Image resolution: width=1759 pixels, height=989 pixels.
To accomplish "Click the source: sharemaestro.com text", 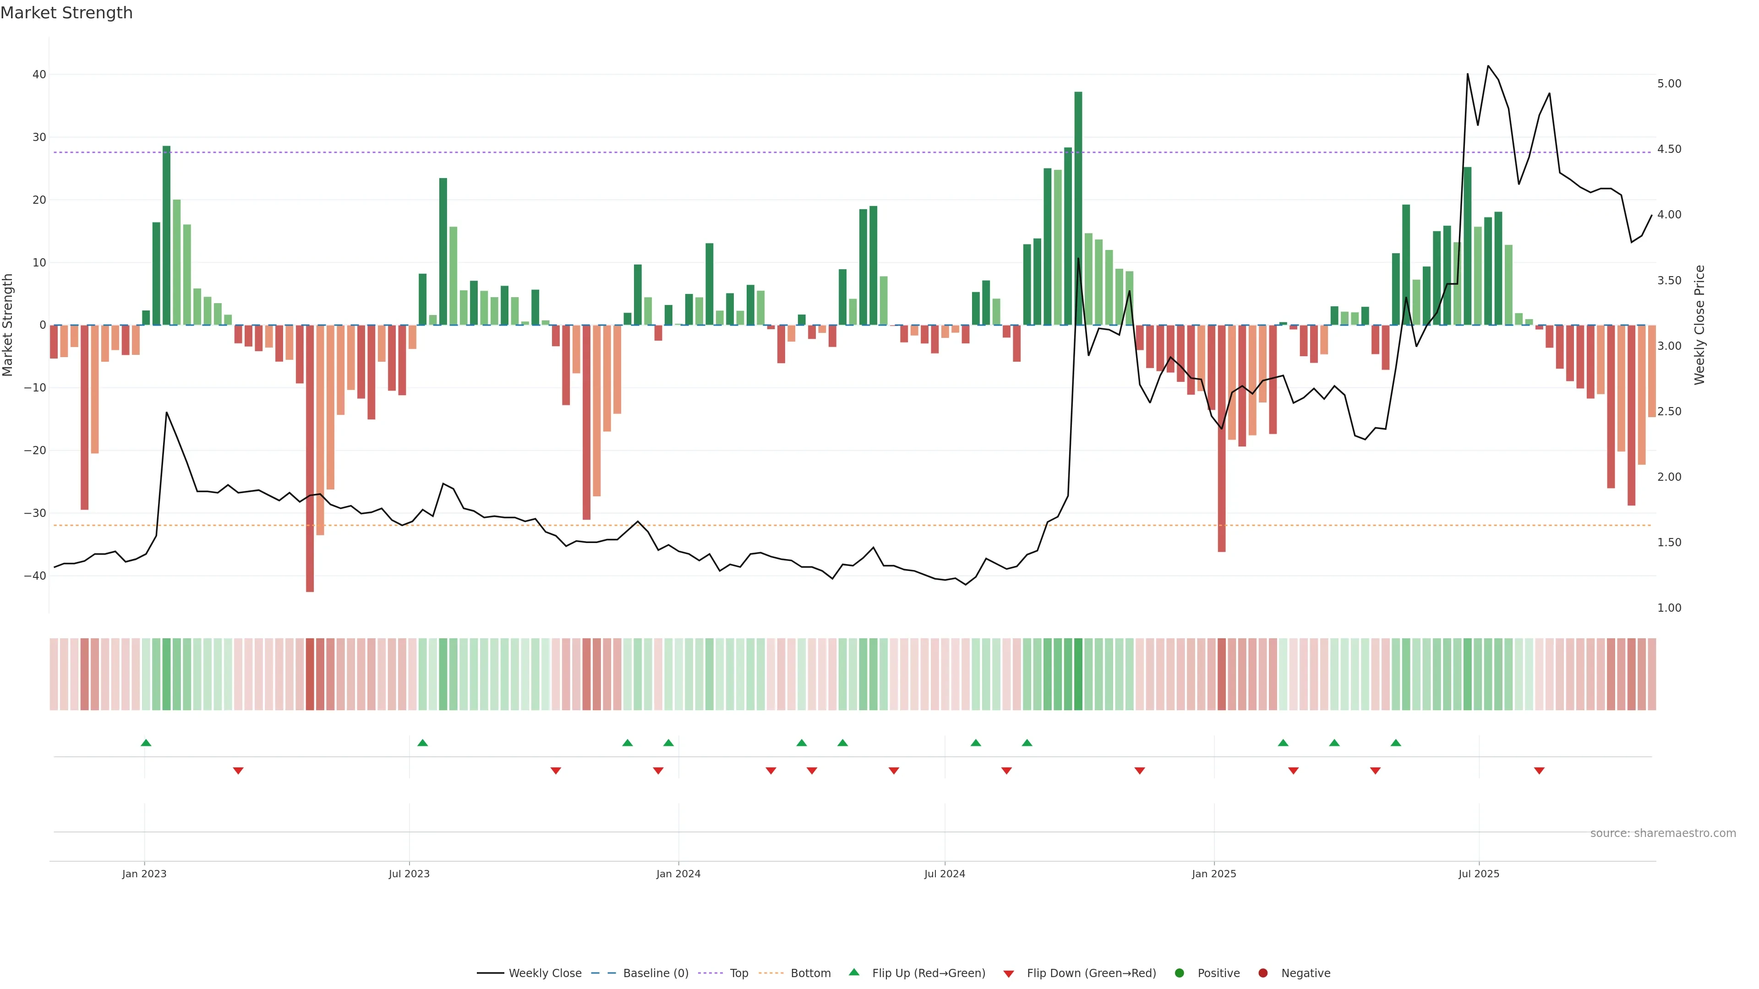I will click(x=1663, y=833).
